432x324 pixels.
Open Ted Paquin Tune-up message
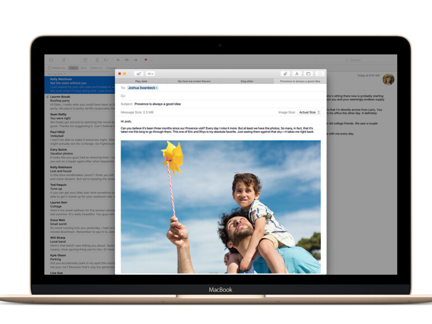tap(80, 191)
